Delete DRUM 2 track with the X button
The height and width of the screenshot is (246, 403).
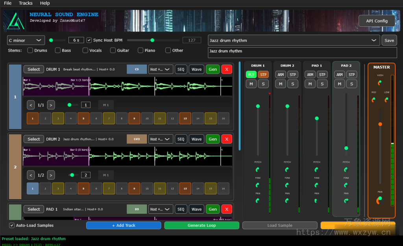point(227,139)
